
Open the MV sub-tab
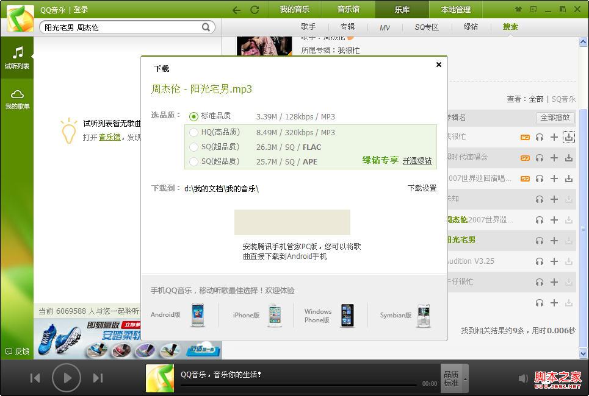point(385,27)
